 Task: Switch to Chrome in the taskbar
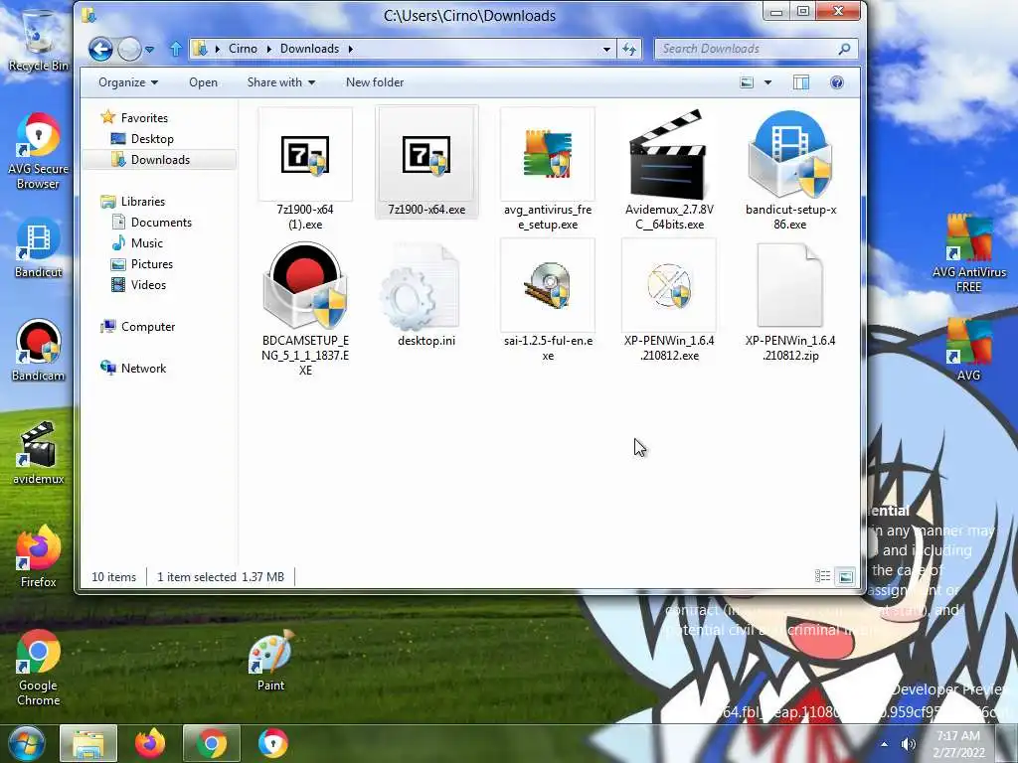click(x=212, y=743)
